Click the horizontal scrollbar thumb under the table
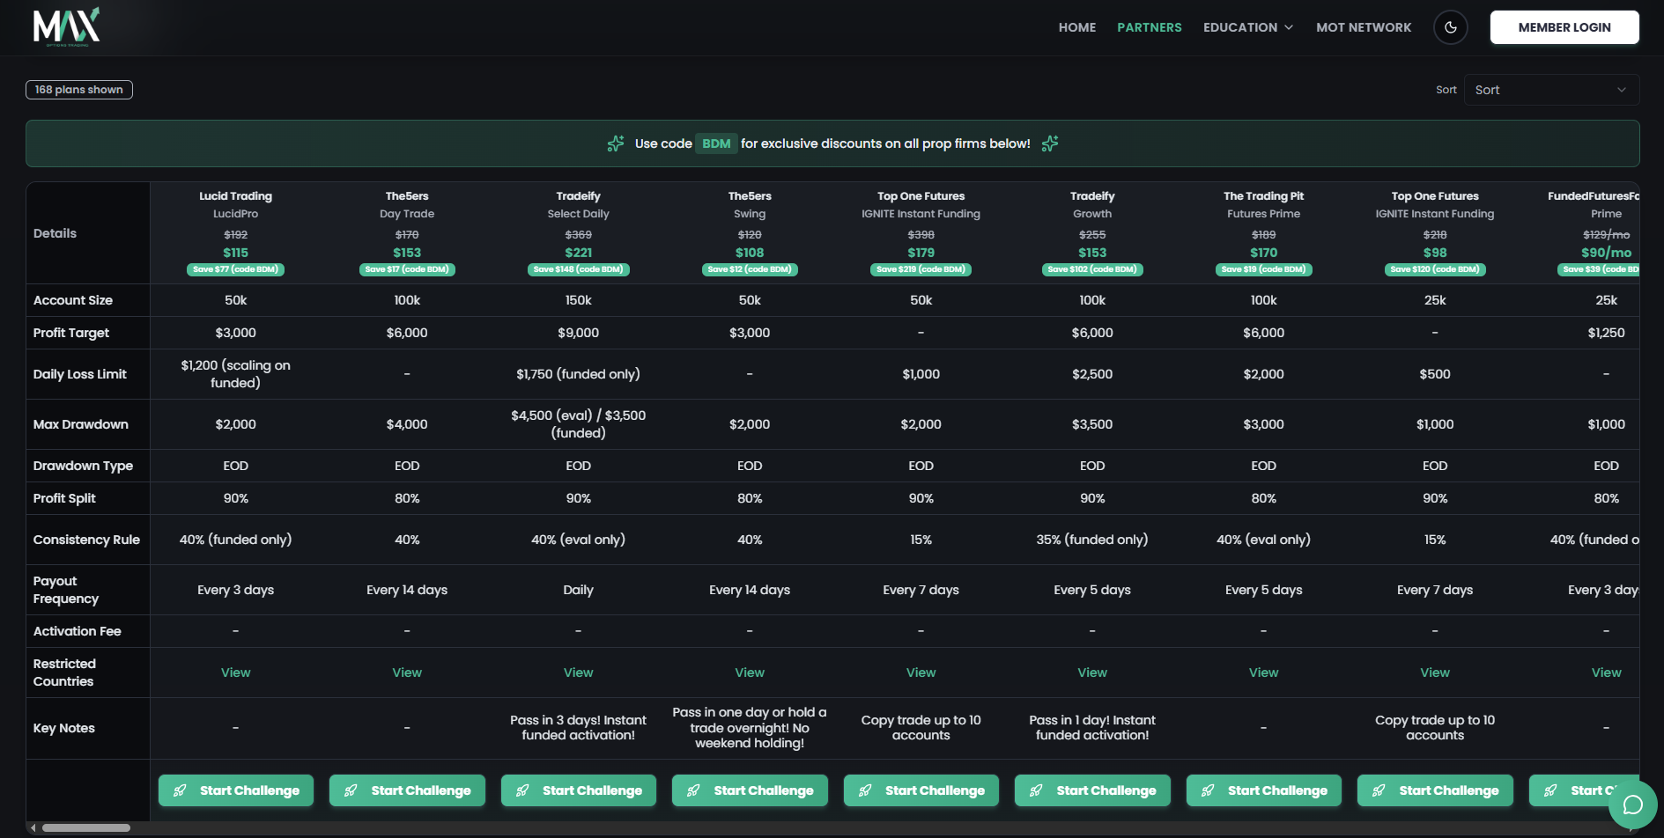 pyautogui.click(x=86, y=827)
